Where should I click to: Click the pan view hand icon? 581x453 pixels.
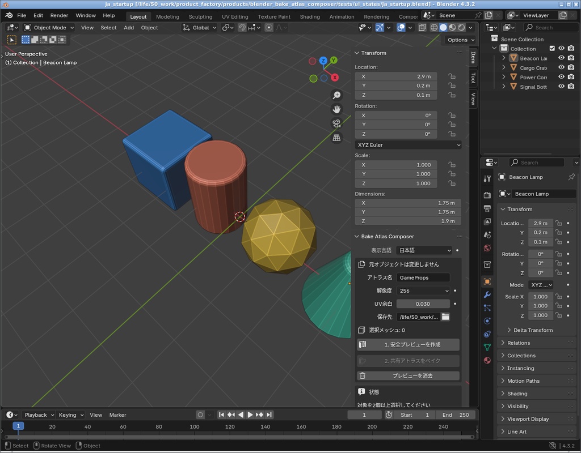(336, 109)
